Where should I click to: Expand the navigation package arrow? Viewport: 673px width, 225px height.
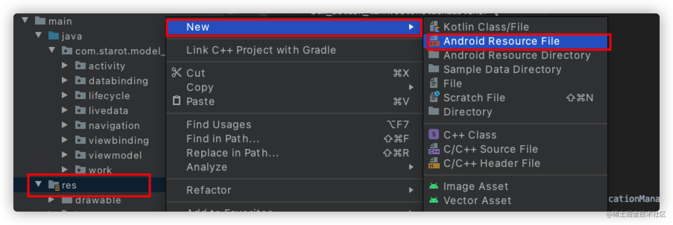64,125
